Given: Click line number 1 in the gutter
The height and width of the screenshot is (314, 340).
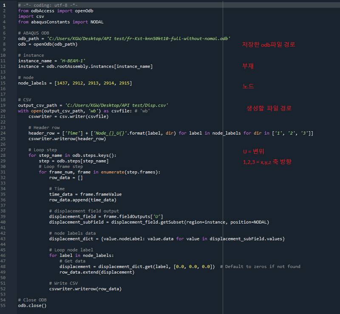Looking at the screenshot, I should coord(4,5).
